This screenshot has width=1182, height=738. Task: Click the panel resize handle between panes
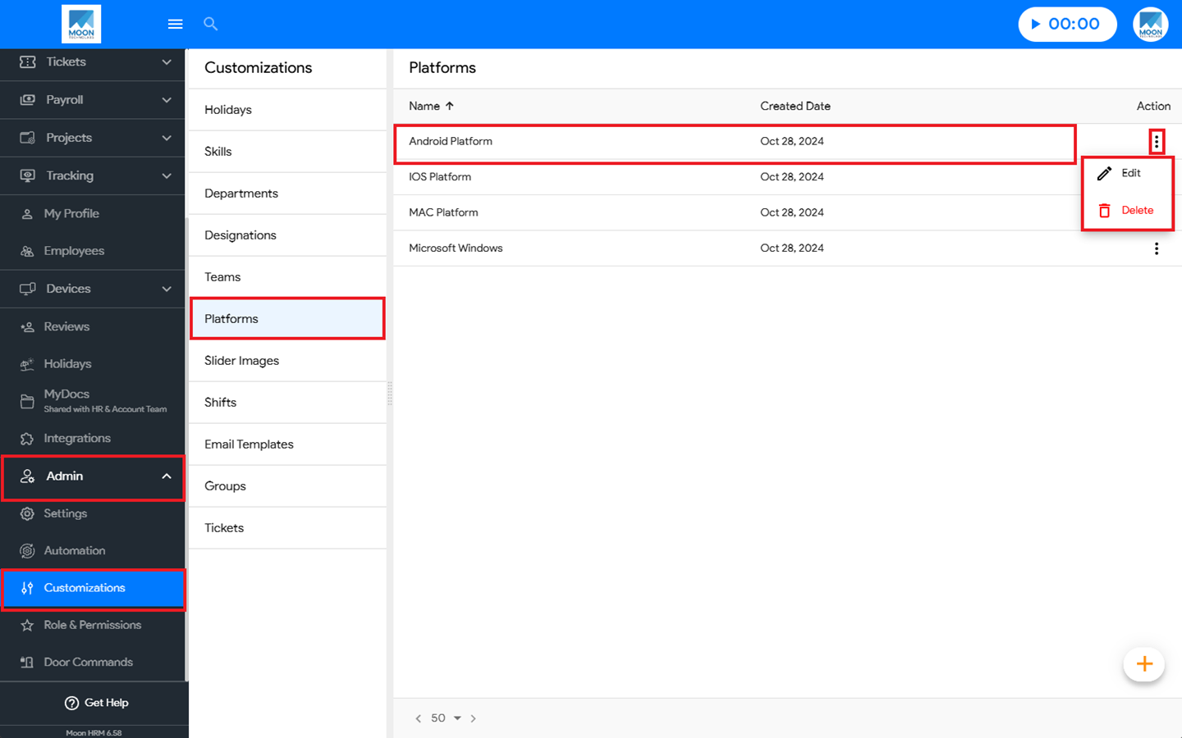tap(390, 394)
